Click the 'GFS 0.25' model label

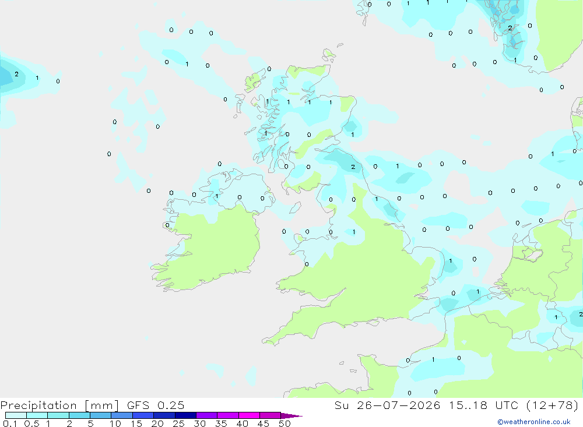click(156, 405)
